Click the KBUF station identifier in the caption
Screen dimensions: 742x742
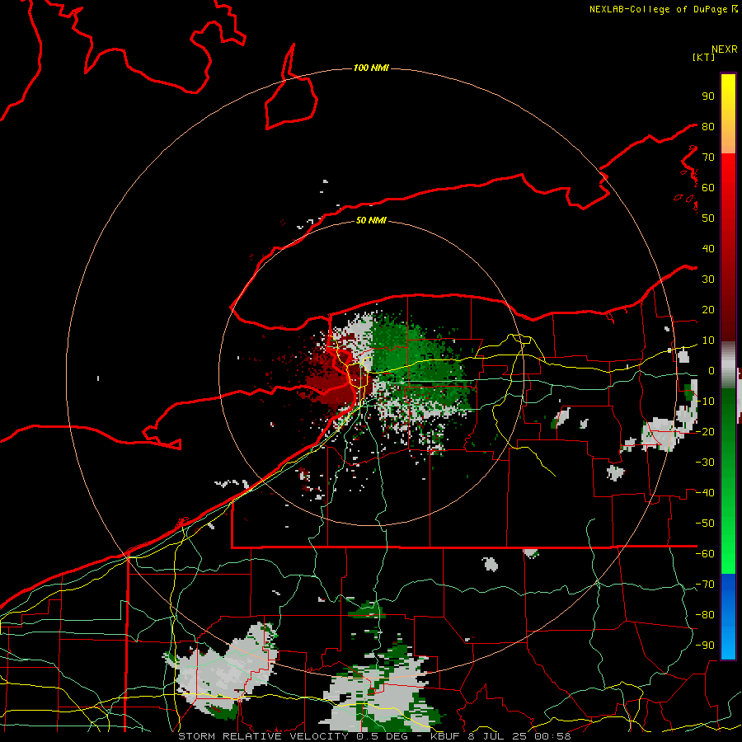445,736
